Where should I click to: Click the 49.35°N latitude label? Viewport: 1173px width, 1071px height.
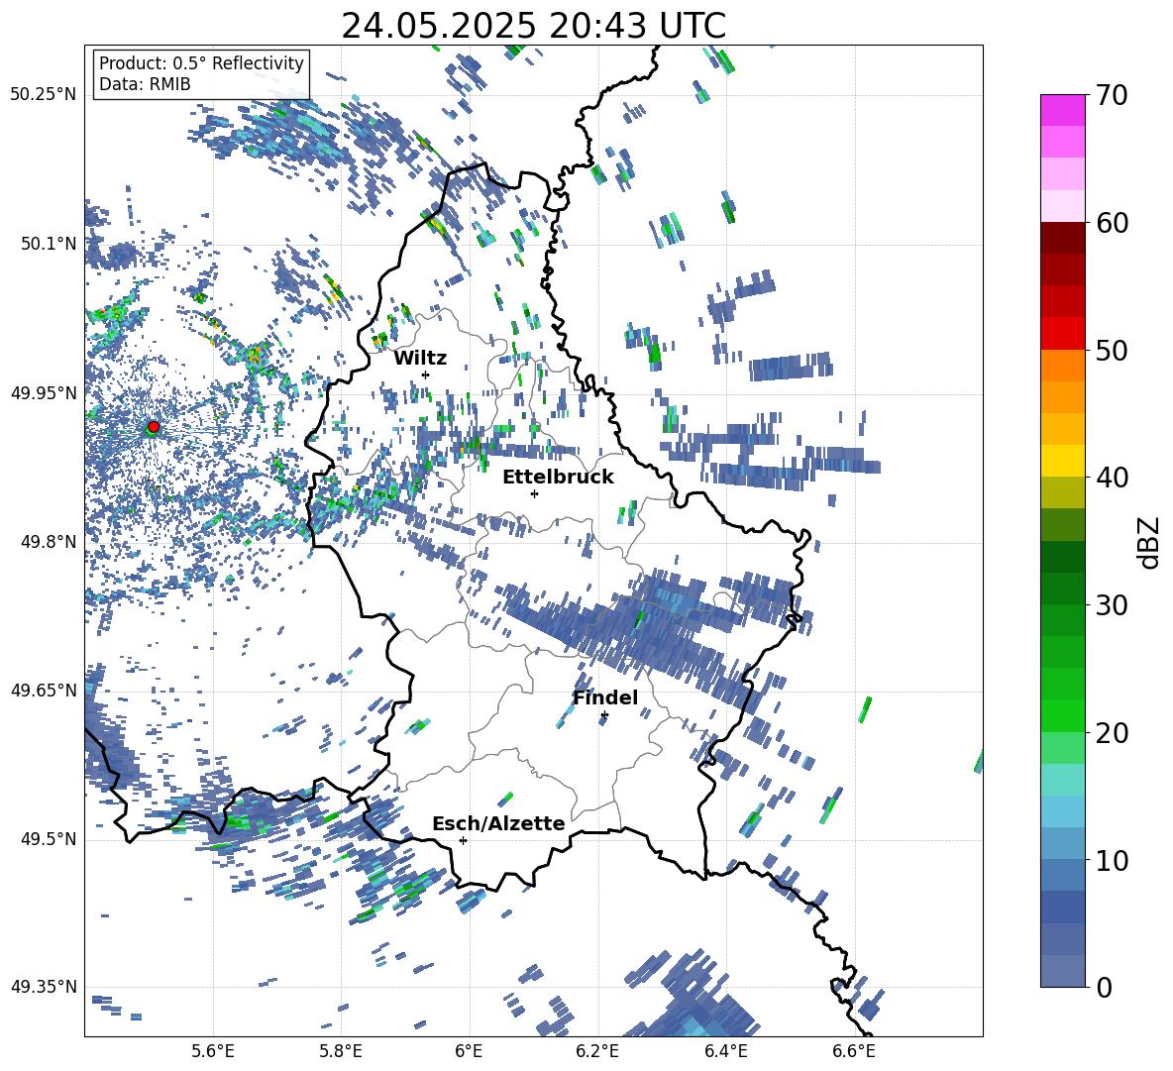coord(44,987)
